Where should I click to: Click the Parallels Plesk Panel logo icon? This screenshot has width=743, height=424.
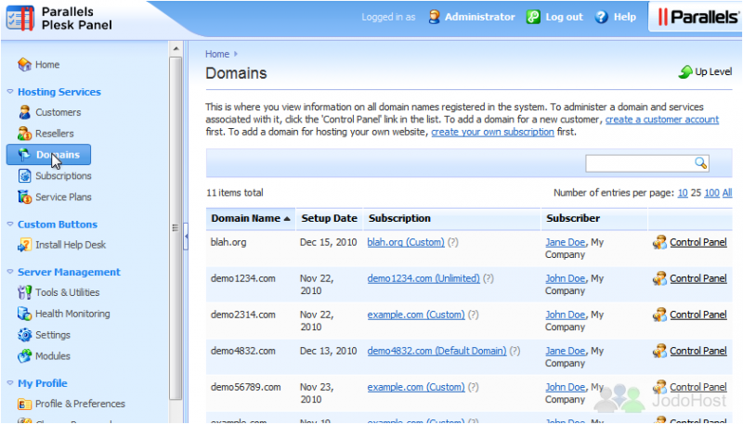click(x=20, y=19)
